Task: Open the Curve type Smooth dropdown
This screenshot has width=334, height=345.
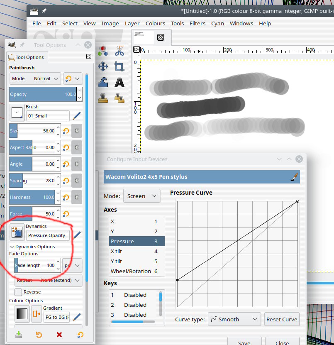Action: point(234,319)
